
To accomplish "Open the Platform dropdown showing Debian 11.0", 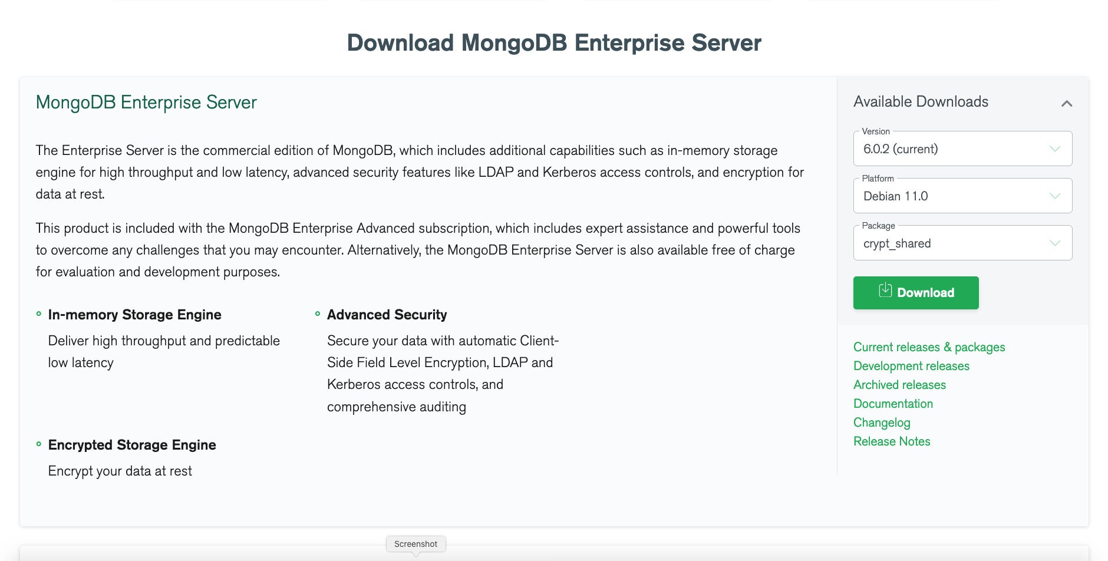I will [x=962, y=196].
